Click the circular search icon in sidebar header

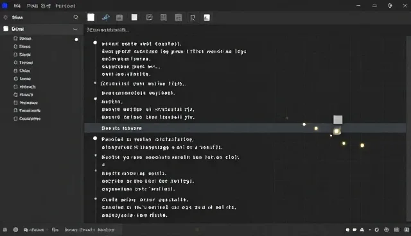click(76, 17)
